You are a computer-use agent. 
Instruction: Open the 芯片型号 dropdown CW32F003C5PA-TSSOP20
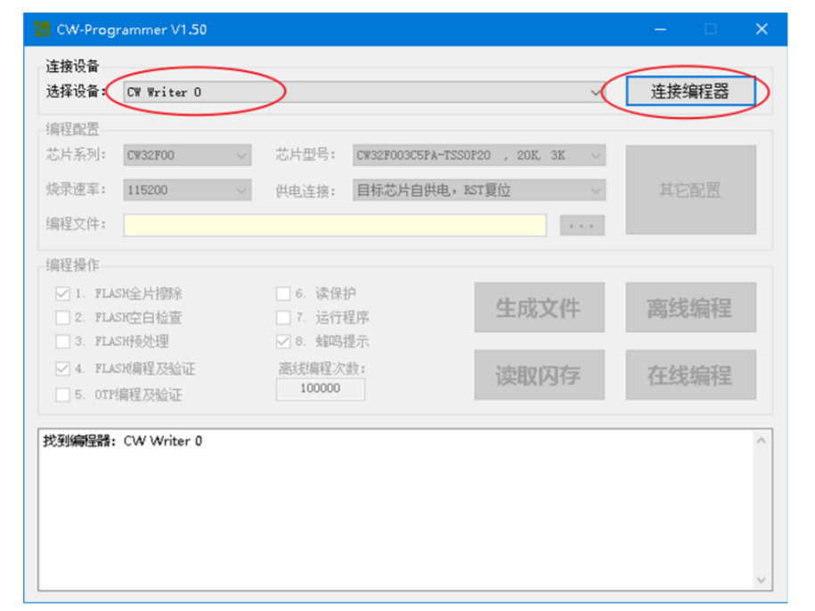(x=478, y=155)
